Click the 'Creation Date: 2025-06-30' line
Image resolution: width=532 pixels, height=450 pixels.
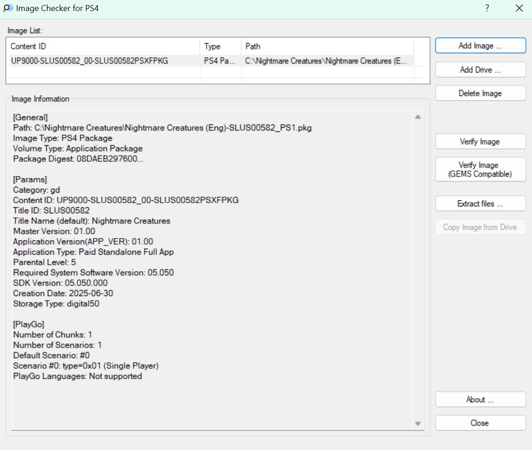(x=63, y=293)
